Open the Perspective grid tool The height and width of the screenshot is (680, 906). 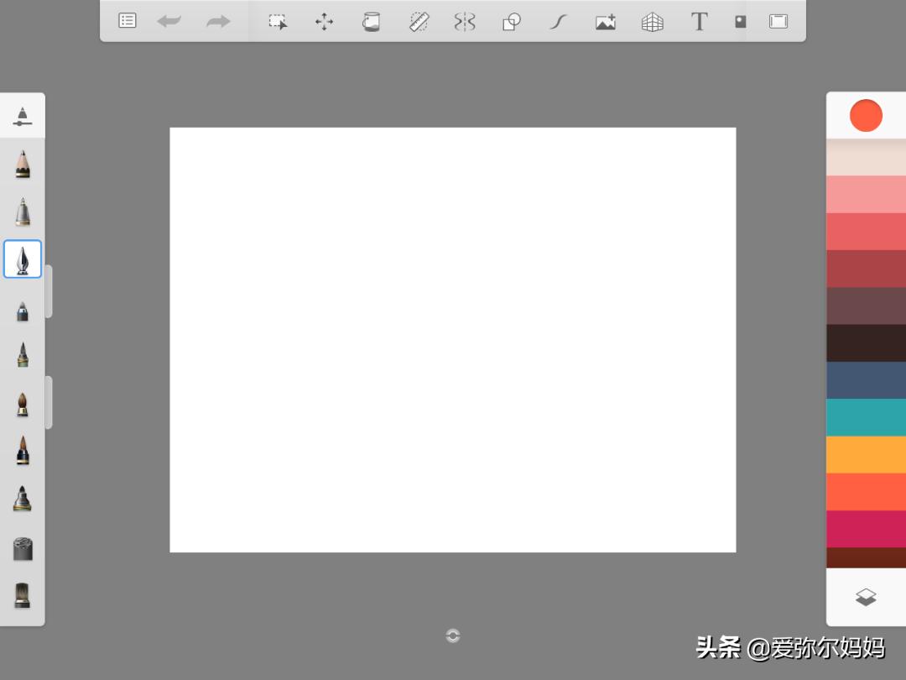pyautogui.click(x=653, y=21)
